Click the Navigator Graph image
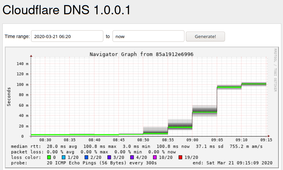283x170 pixels. tap(142, 107)
